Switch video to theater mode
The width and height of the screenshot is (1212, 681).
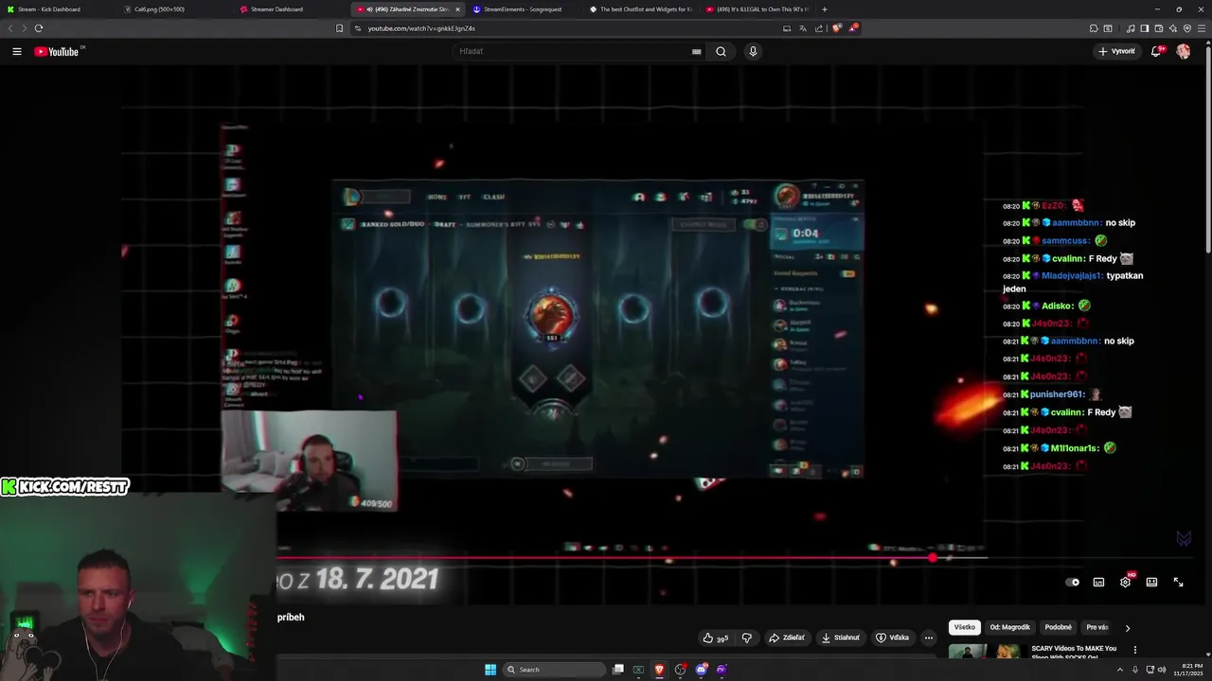(x=1151, y=582)
